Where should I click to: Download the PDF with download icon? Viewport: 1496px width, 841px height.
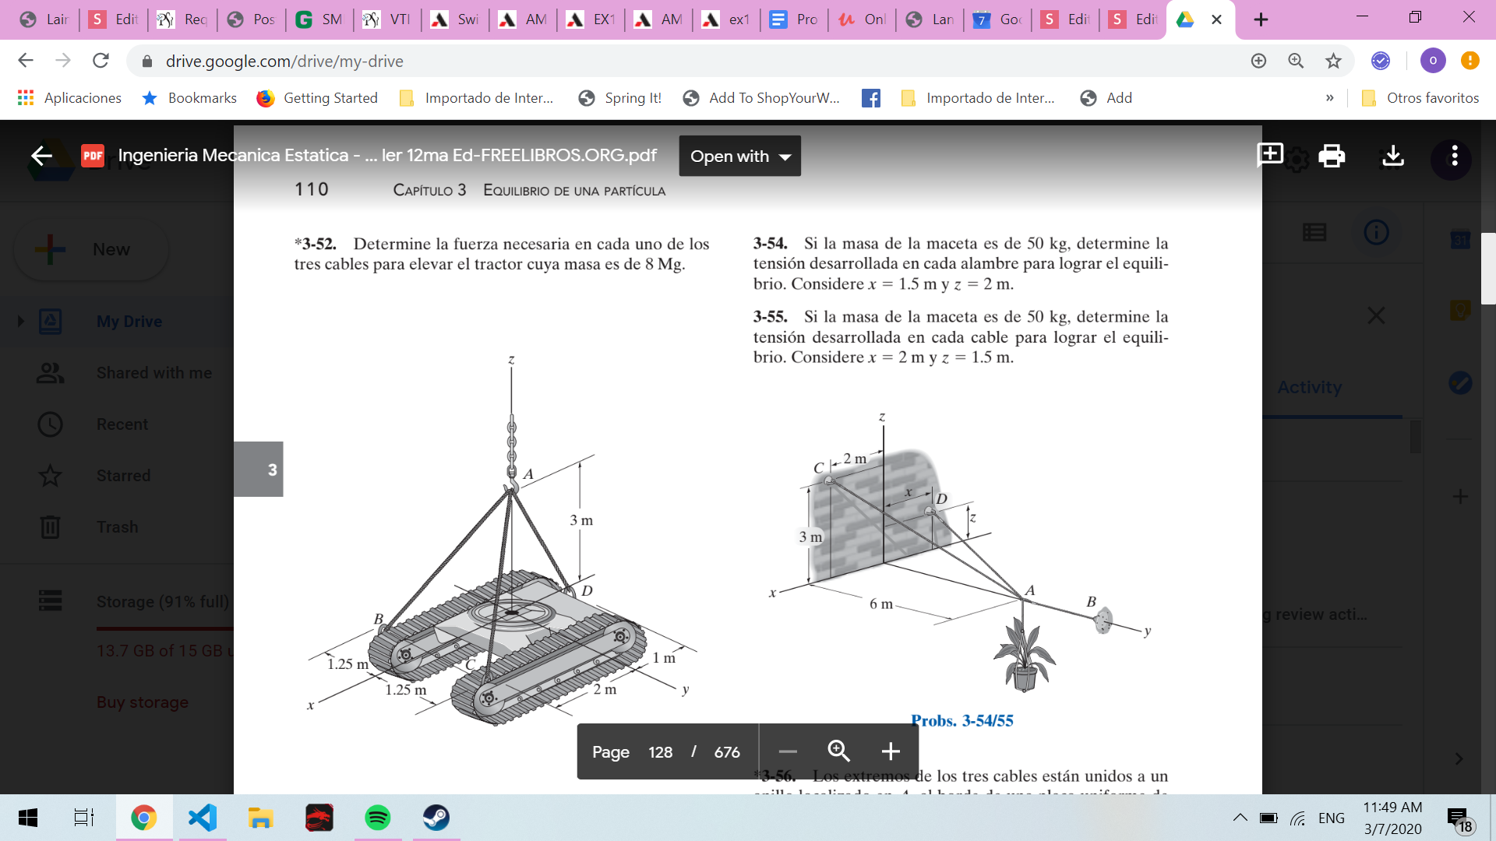1392,156
